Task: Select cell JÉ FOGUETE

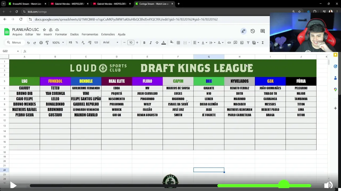Action: click(209, 115)
